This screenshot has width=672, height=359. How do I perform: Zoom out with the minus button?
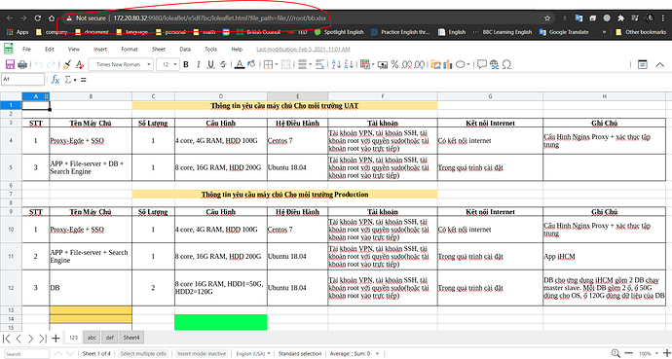click(x=628, y=353)
